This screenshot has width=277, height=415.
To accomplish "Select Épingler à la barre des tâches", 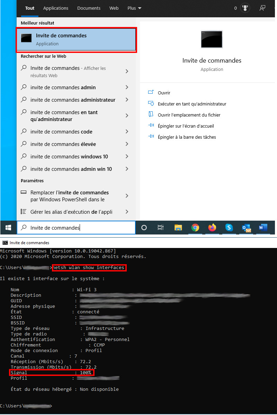I will (x=182, y=137).
